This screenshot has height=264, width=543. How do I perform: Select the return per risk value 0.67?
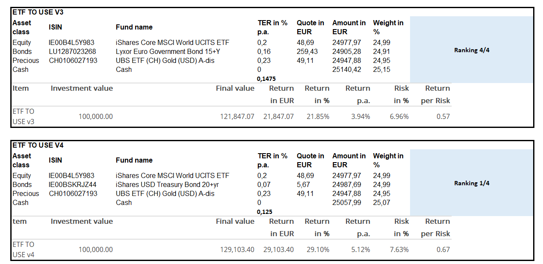click(443, 249)
